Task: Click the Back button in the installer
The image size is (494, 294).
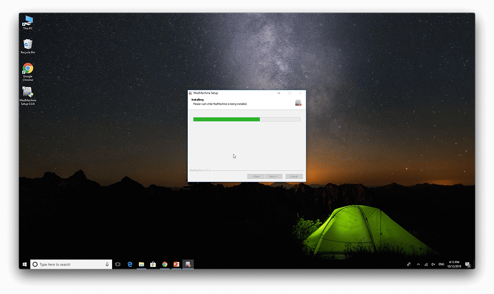Action: [x=256, y=177]
